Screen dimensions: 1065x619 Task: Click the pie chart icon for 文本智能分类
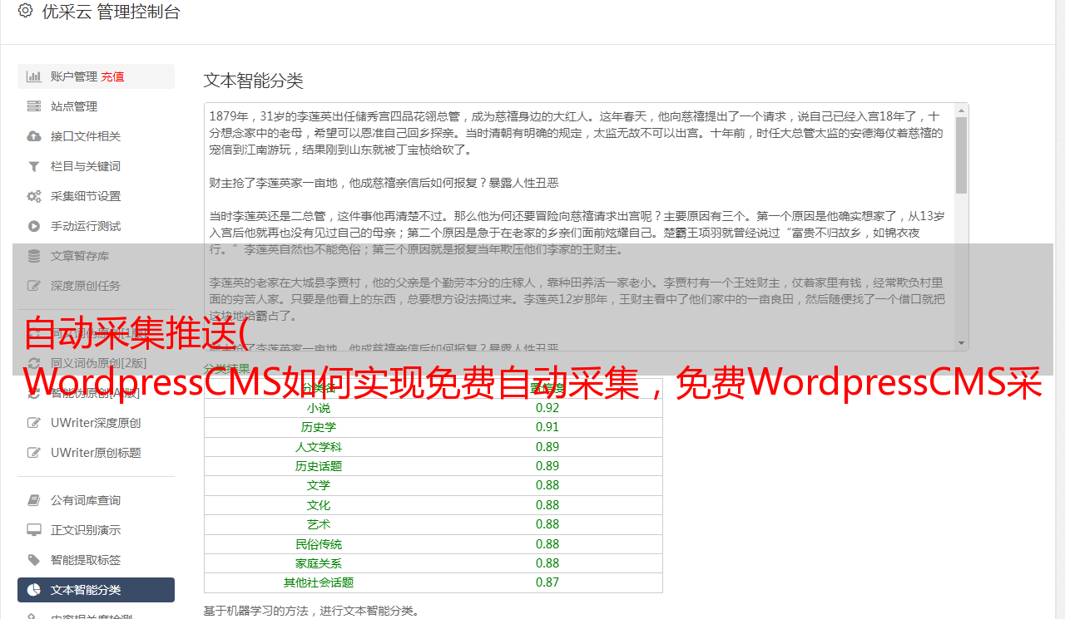pyautogui.click(x=34, y=590)
